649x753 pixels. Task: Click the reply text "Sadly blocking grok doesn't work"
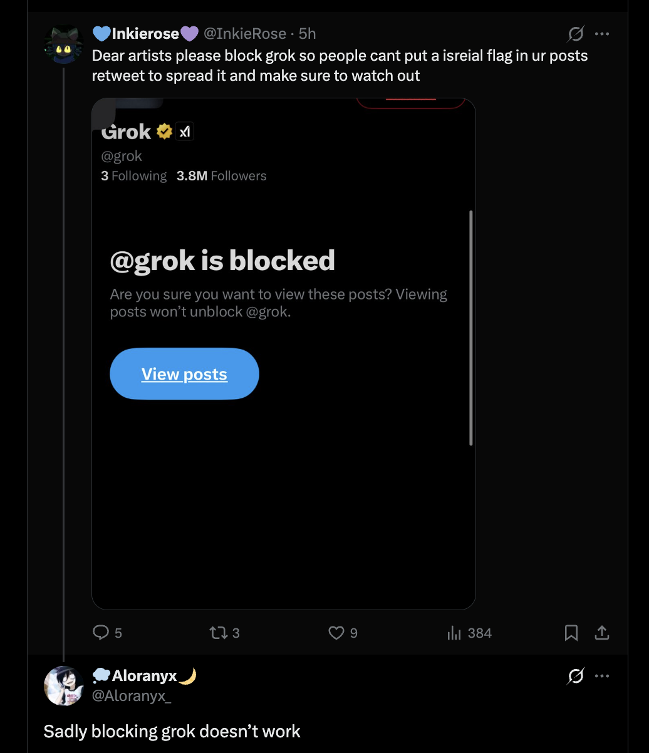coord(172,731)
